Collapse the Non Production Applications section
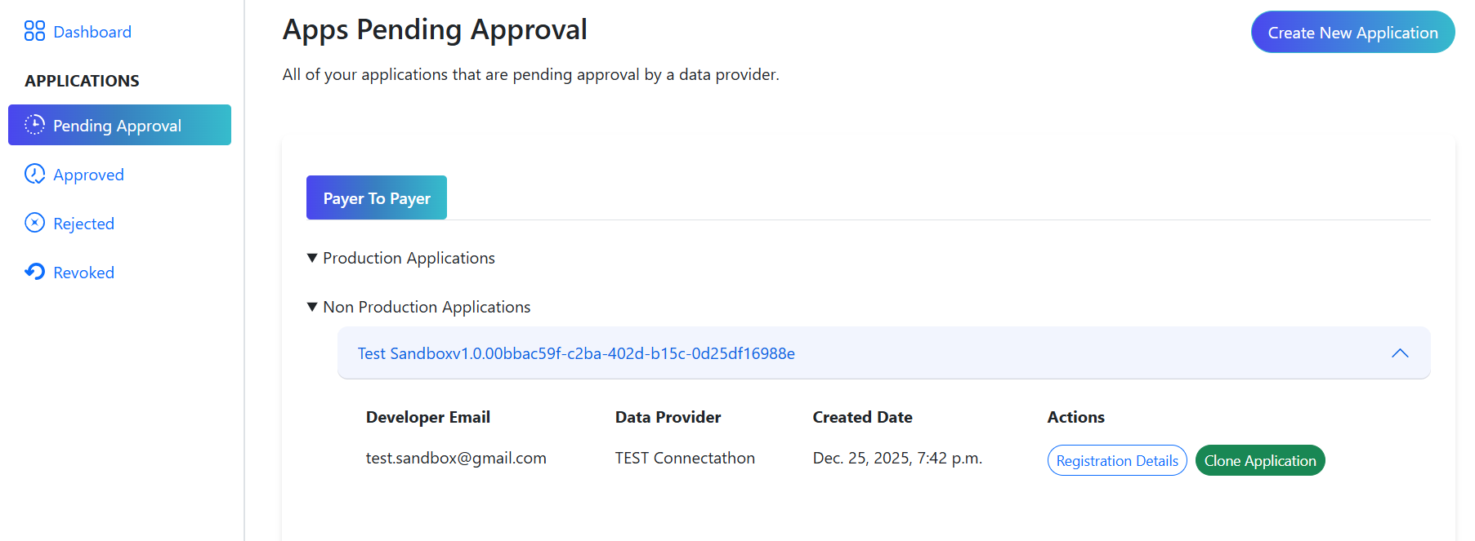 [x=312, y=307]
